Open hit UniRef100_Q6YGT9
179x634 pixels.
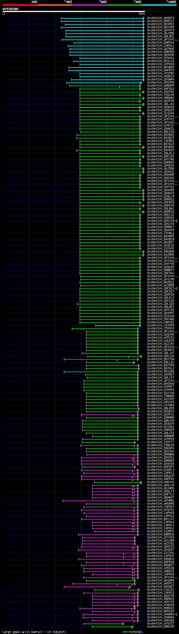161,30
